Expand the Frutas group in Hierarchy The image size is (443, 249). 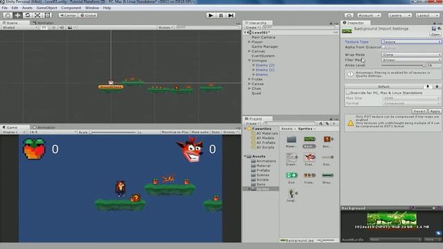(x=249, y=80)
